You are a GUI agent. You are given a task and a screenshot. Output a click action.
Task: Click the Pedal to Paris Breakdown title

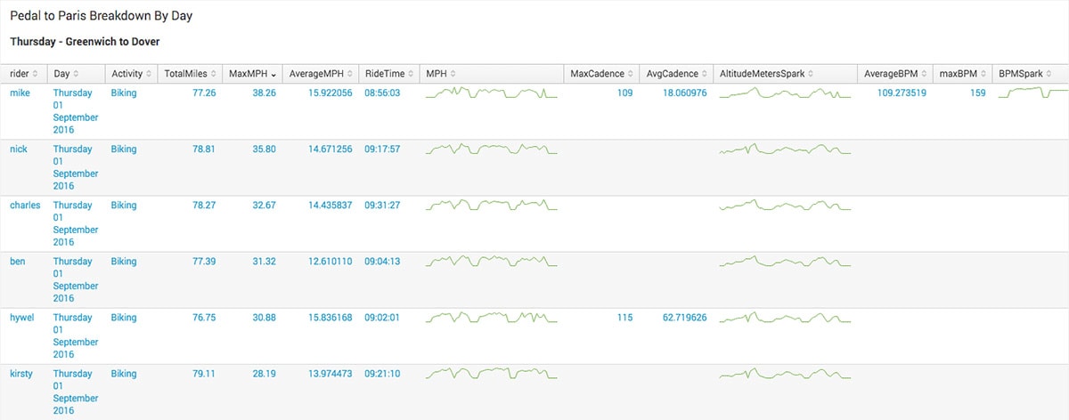click(x=102, y=16)
